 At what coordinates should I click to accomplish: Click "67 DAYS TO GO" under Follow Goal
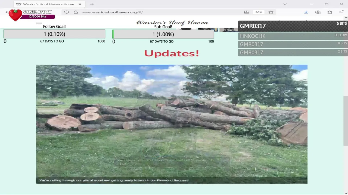point(52,41)
